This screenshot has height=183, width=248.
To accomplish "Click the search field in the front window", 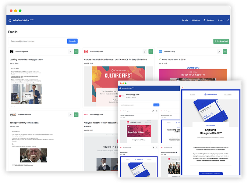I will [136, 105].
